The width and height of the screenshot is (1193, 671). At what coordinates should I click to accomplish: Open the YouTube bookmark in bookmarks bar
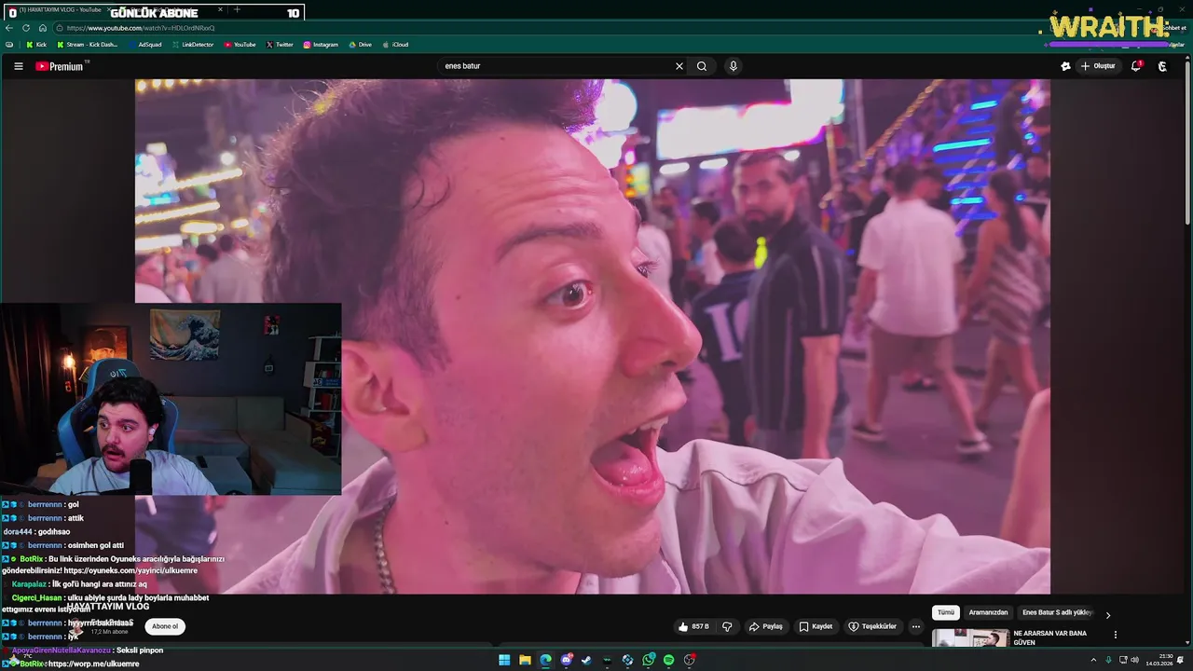coord(240,45)
